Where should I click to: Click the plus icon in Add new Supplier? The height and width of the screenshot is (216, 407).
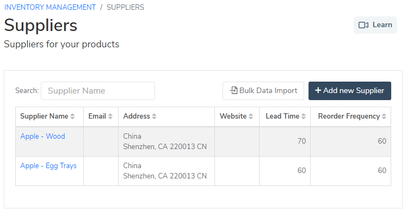tap(318, 90)
